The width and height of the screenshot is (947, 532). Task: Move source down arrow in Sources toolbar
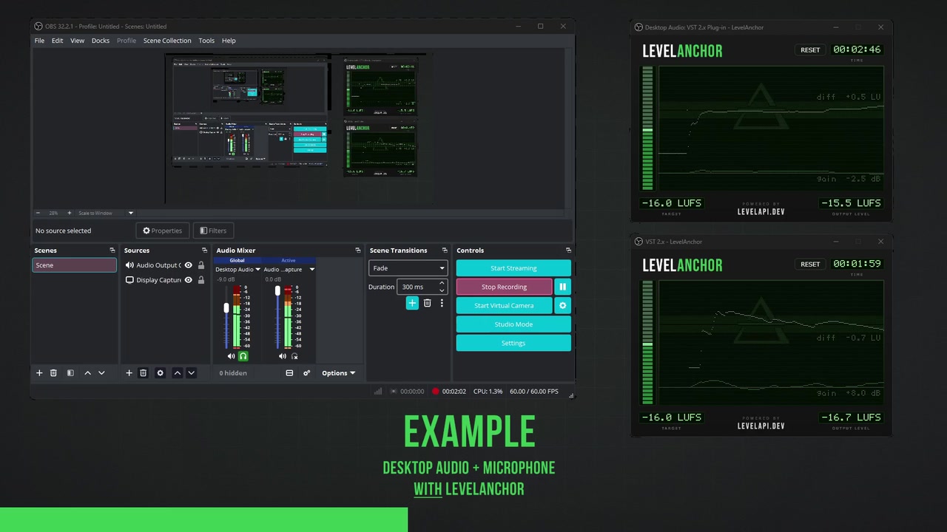191,373
